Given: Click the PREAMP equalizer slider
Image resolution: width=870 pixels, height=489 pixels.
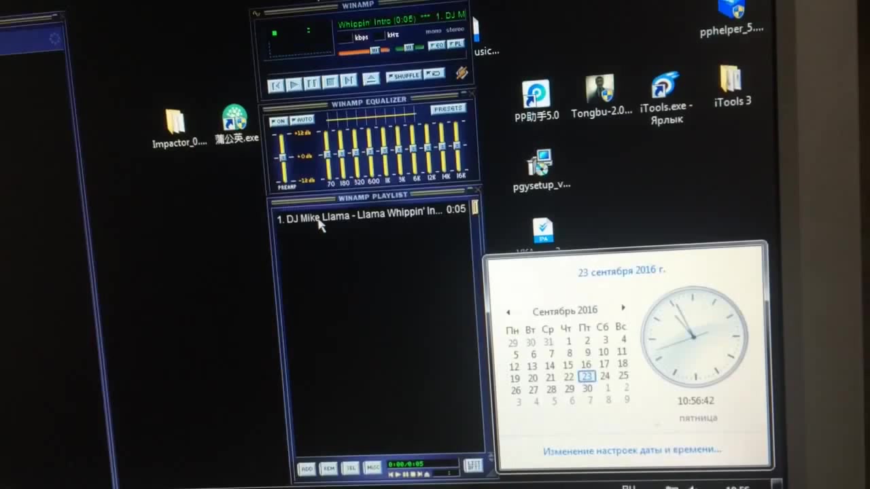Looking at the screenshot, I should 283,158.
